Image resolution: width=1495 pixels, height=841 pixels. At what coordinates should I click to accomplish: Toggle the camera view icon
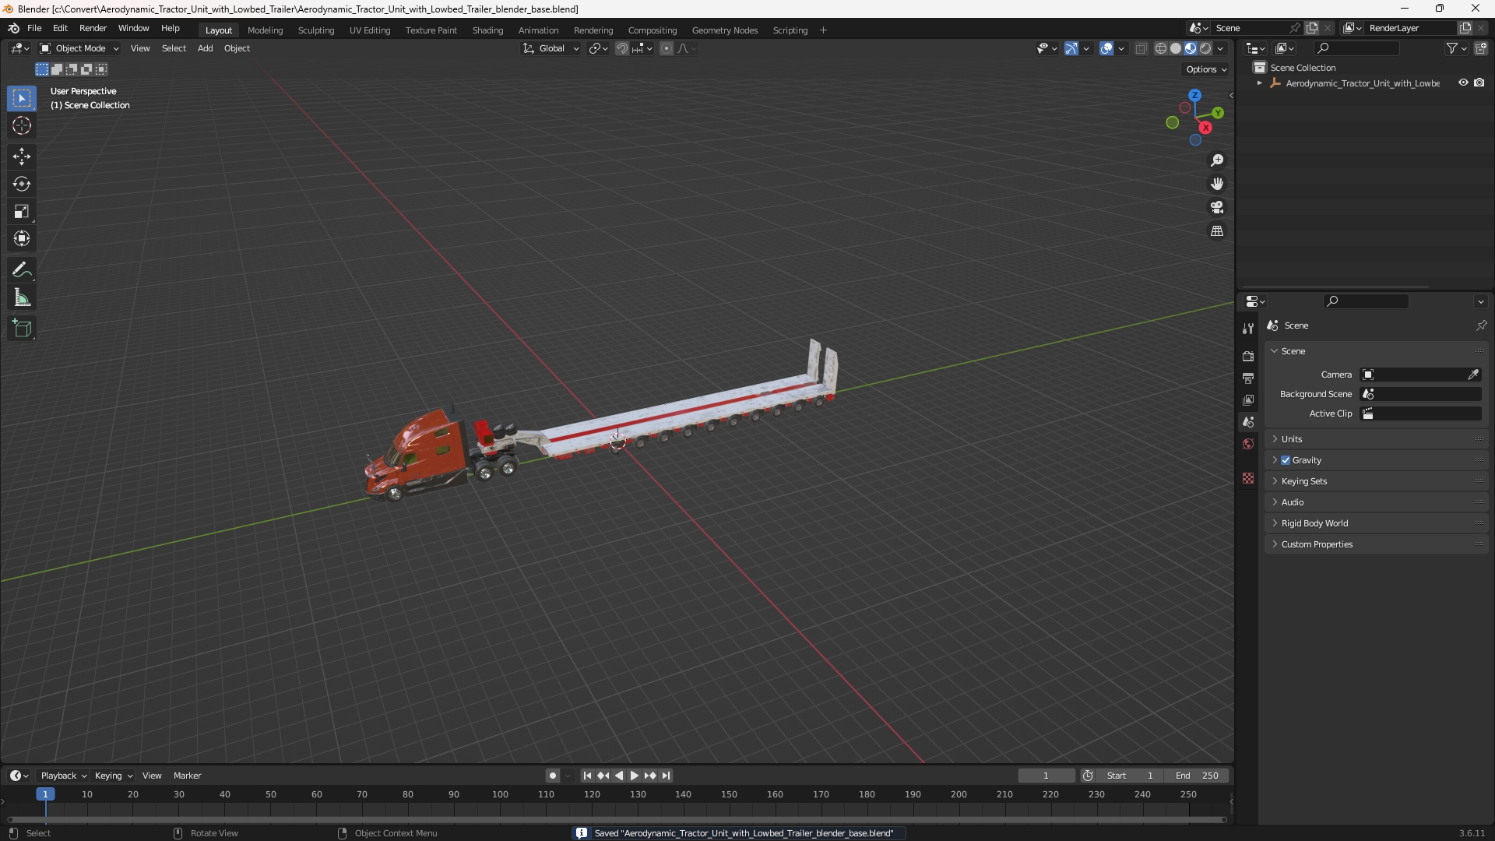1217,207
